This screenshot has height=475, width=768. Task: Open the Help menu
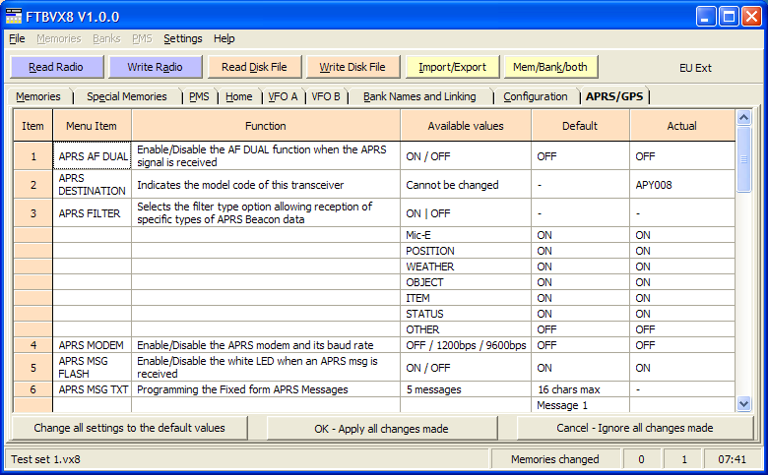click(224, 38)
